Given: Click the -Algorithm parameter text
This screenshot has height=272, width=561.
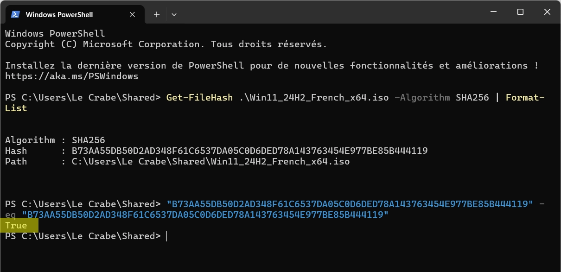Looking at the screenshot, I should click(422, 98).
